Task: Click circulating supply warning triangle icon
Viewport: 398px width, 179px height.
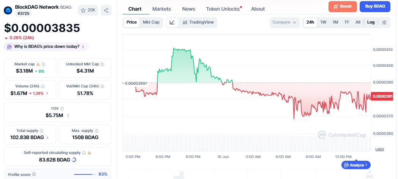Action: click(x=89, y=153)
